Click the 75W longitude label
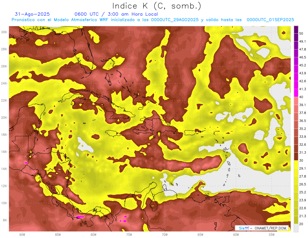Screen dimensions: 308x238 coord(129,235)
